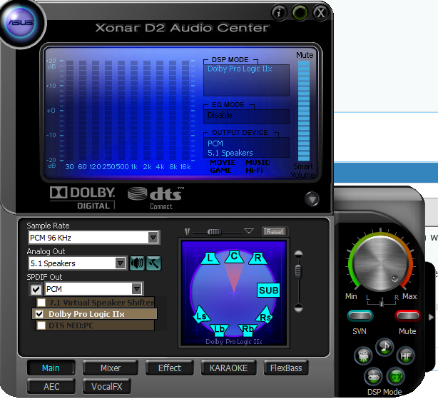Switch to the Mixer tab
438x399 pixels.
coord(111,368)
